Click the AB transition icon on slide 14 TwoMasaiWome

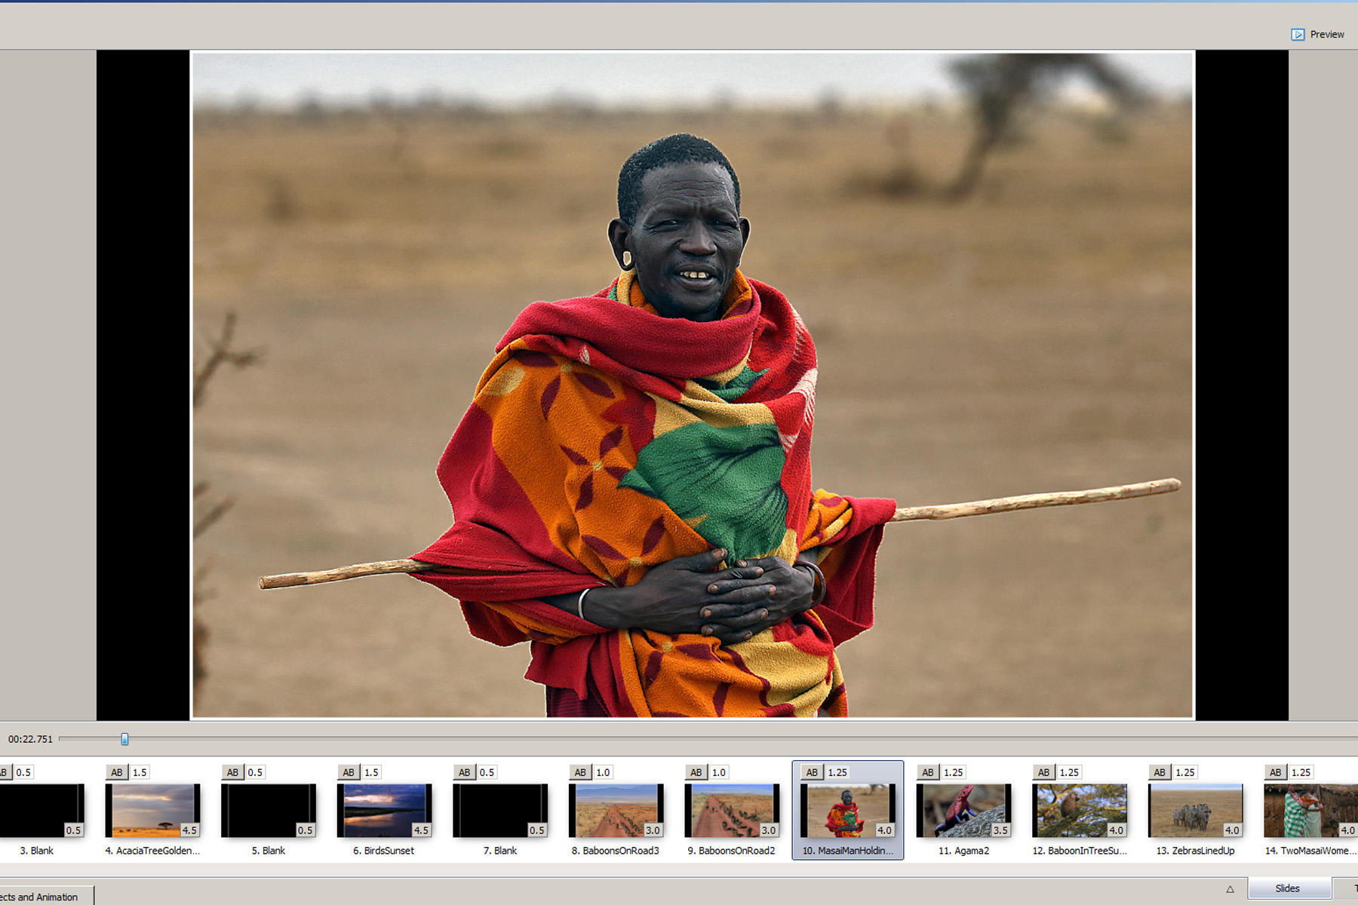click(1275, 772)
